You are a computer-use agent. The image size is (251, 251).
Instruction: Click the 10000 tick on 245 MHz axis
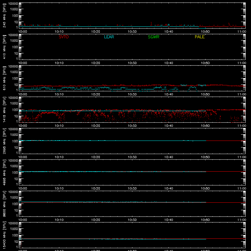click(13, 4)
